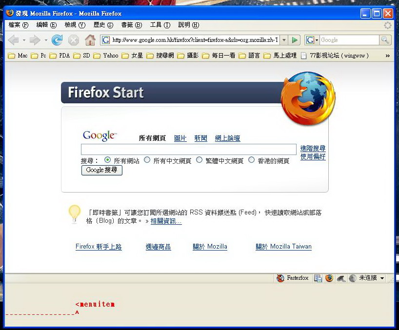Open the PDA bookmarks folder
399x330 pixels.
(60, 56)
